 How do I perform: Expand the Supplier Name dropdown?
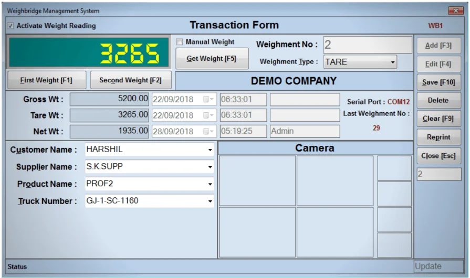pyautogui.click(x=210, y=167)
